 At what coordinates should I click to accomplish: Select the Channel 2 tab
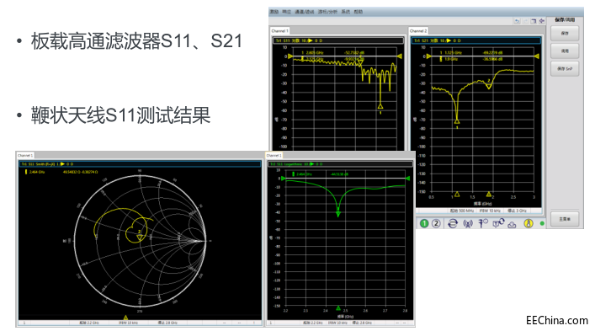click(x=418, y=31)
